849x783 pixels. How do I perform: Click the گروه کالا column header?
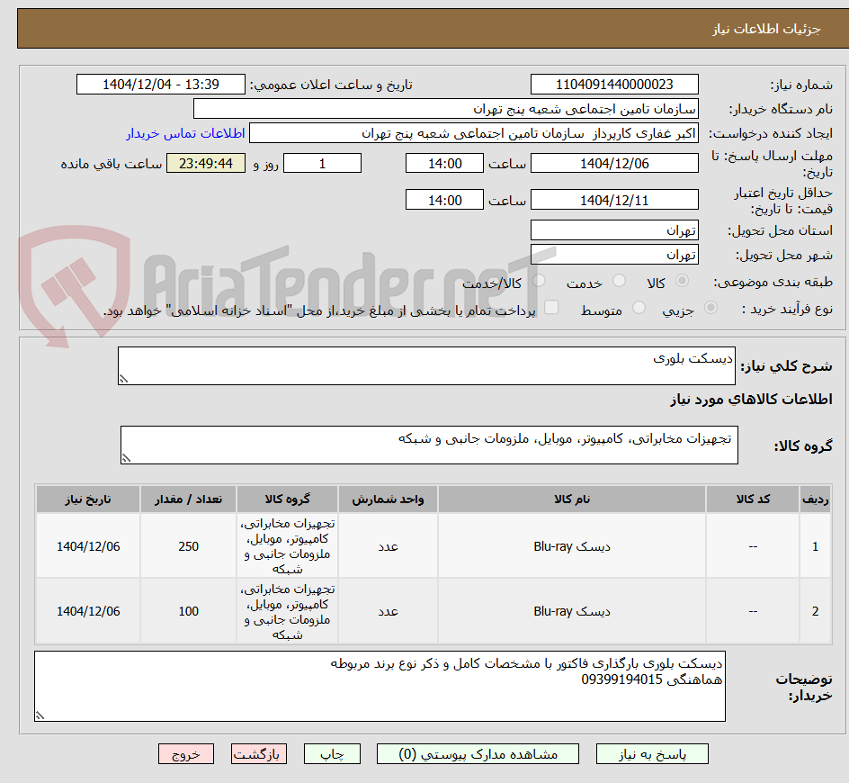coord(287,499)
